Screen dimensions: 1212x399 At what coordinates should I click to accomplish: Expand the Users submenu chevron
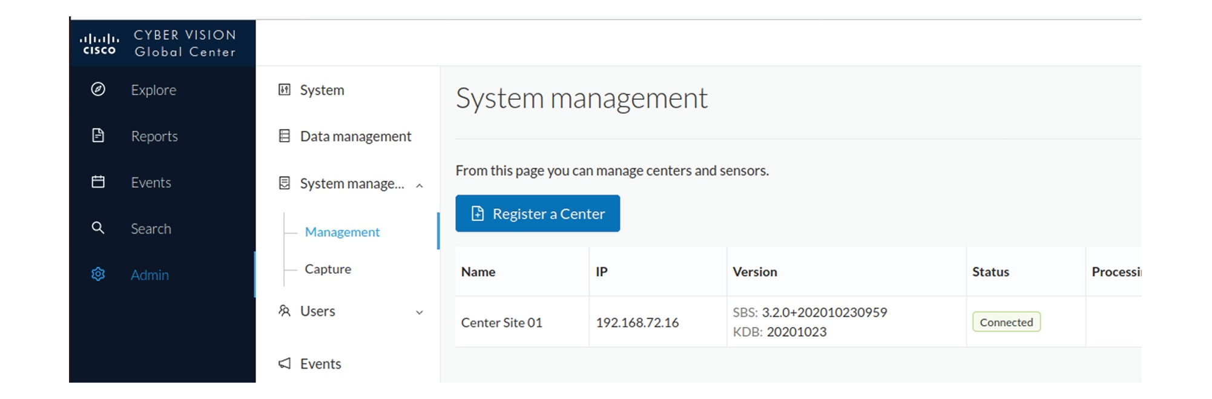(420, 312)
